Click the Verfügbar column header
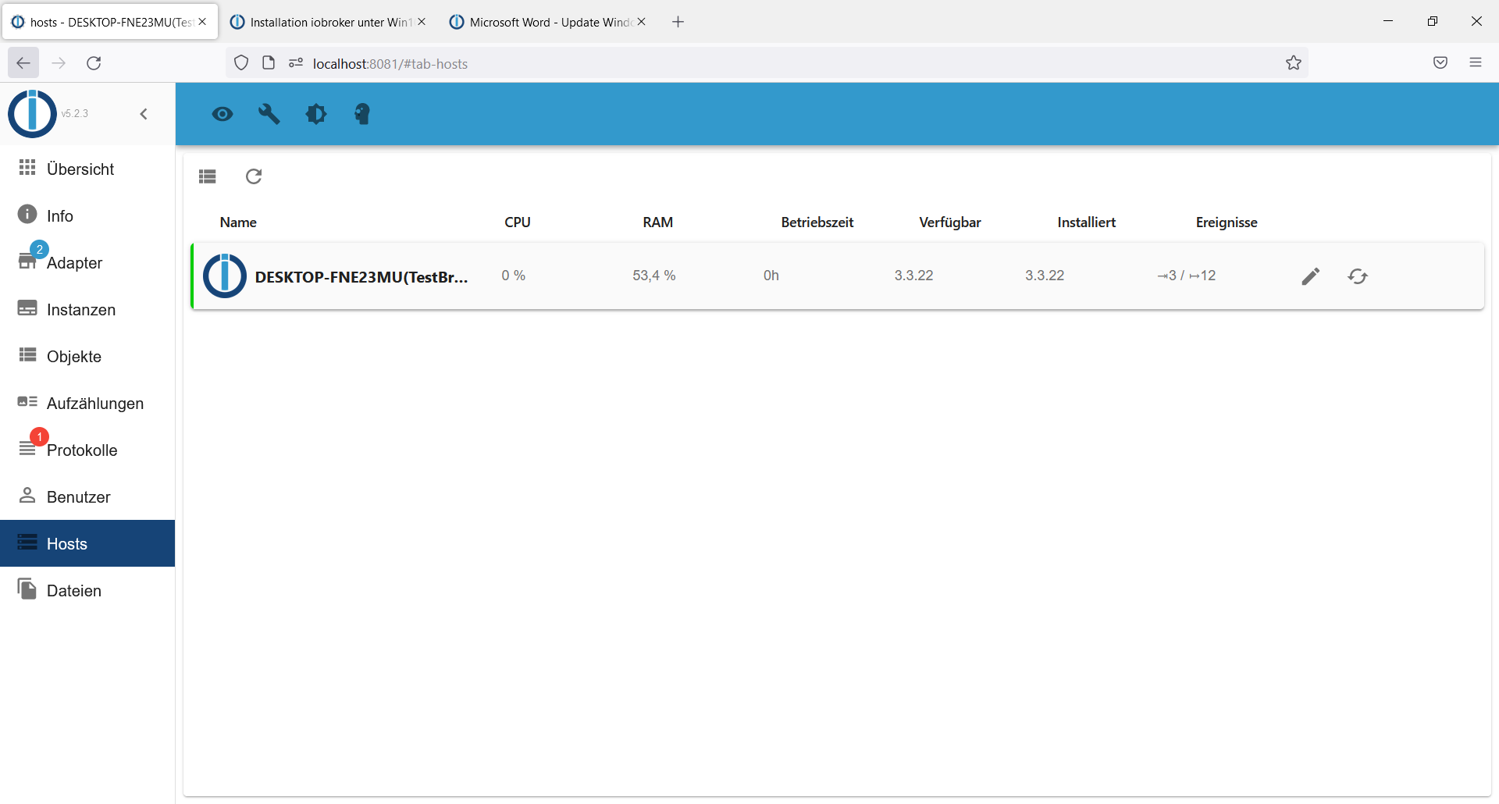1499x804 pixels. point(950,222)
